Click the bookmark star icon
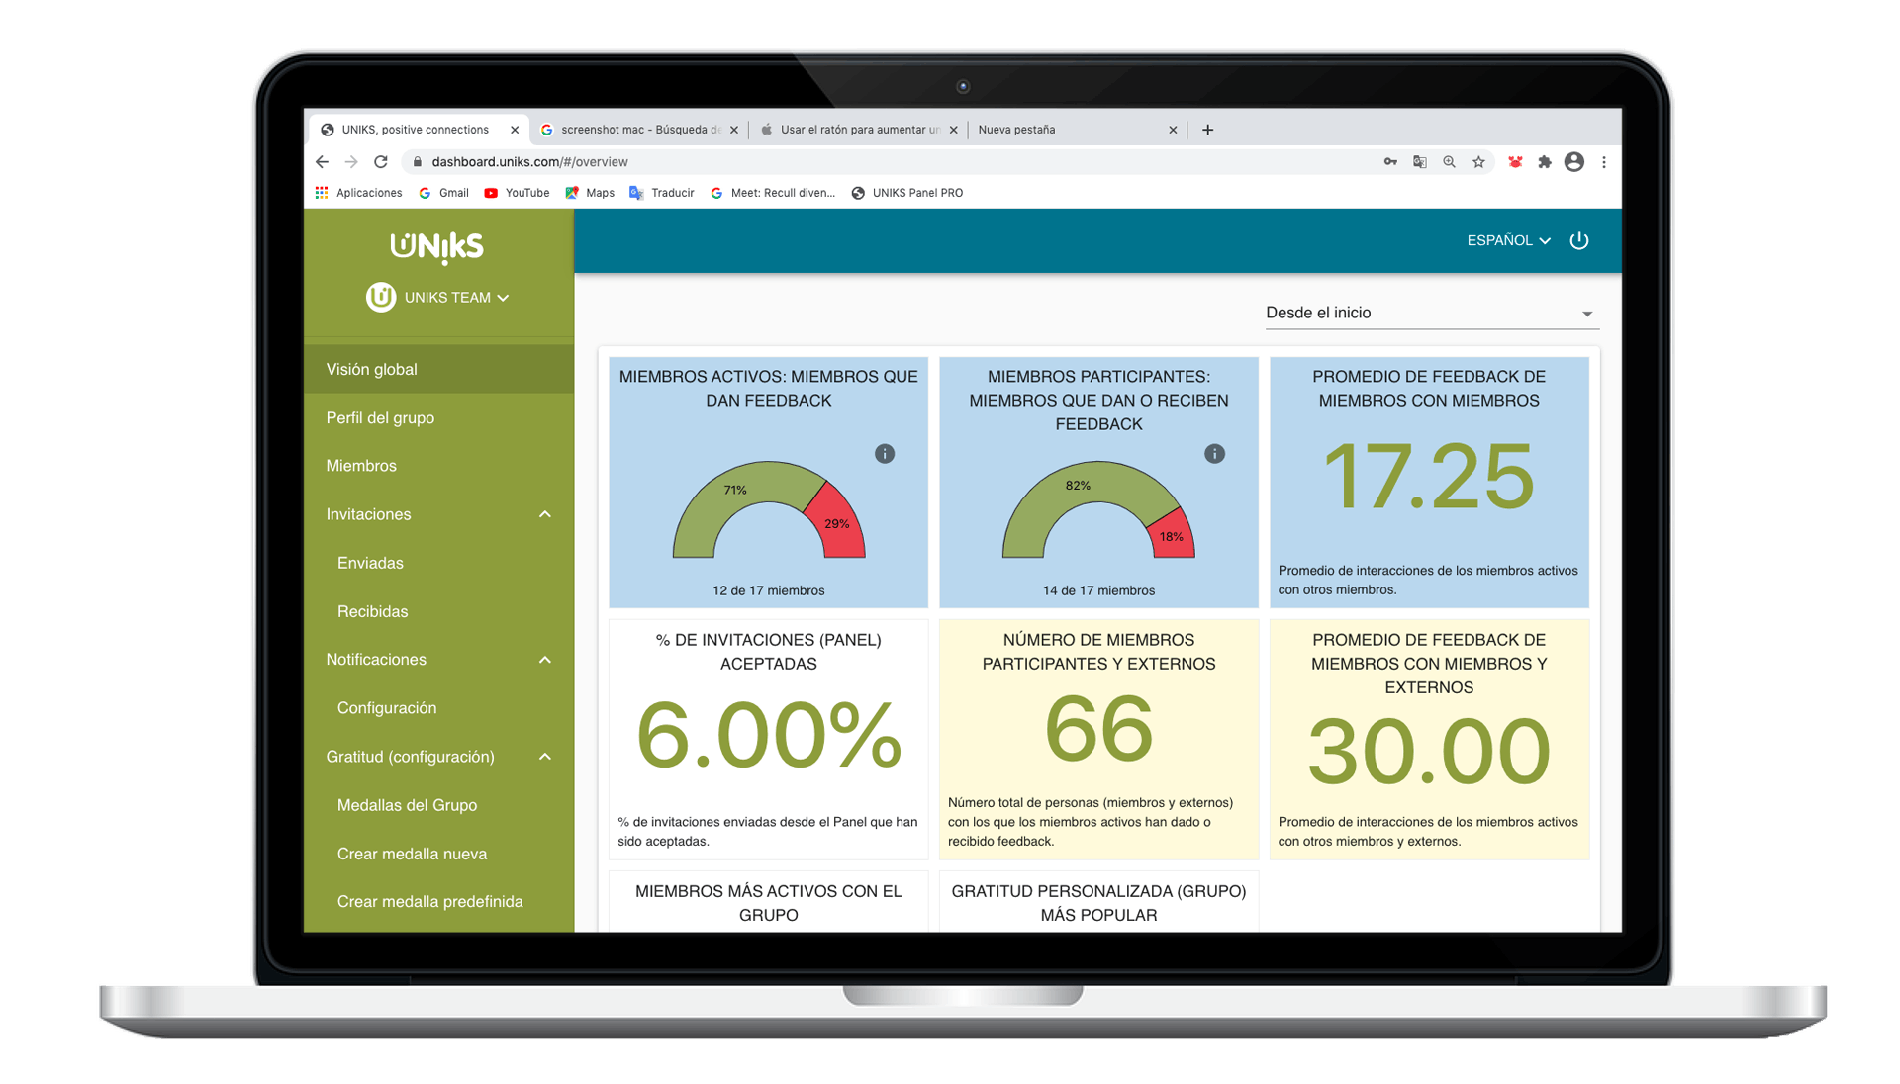Viewport: 1900px width, 1084px height. (x=1478, y=162)
